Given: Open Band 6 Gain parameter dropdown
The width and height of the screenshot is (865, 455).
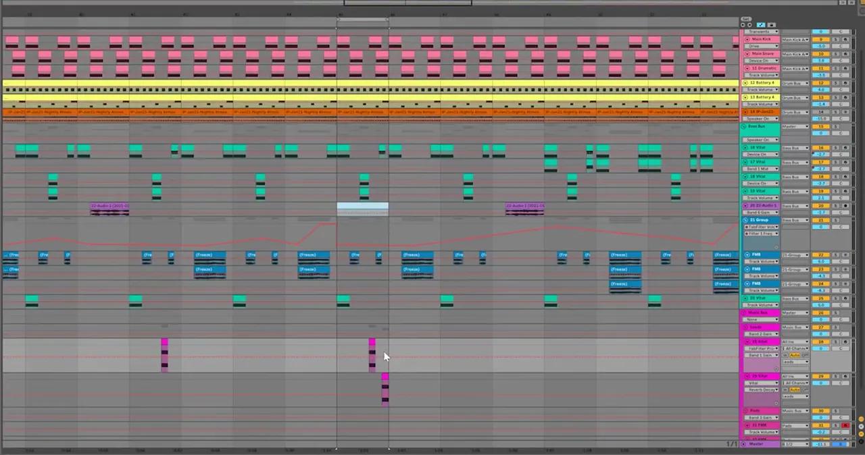Looking at the screenshot, I should click(x=762, y=212).
